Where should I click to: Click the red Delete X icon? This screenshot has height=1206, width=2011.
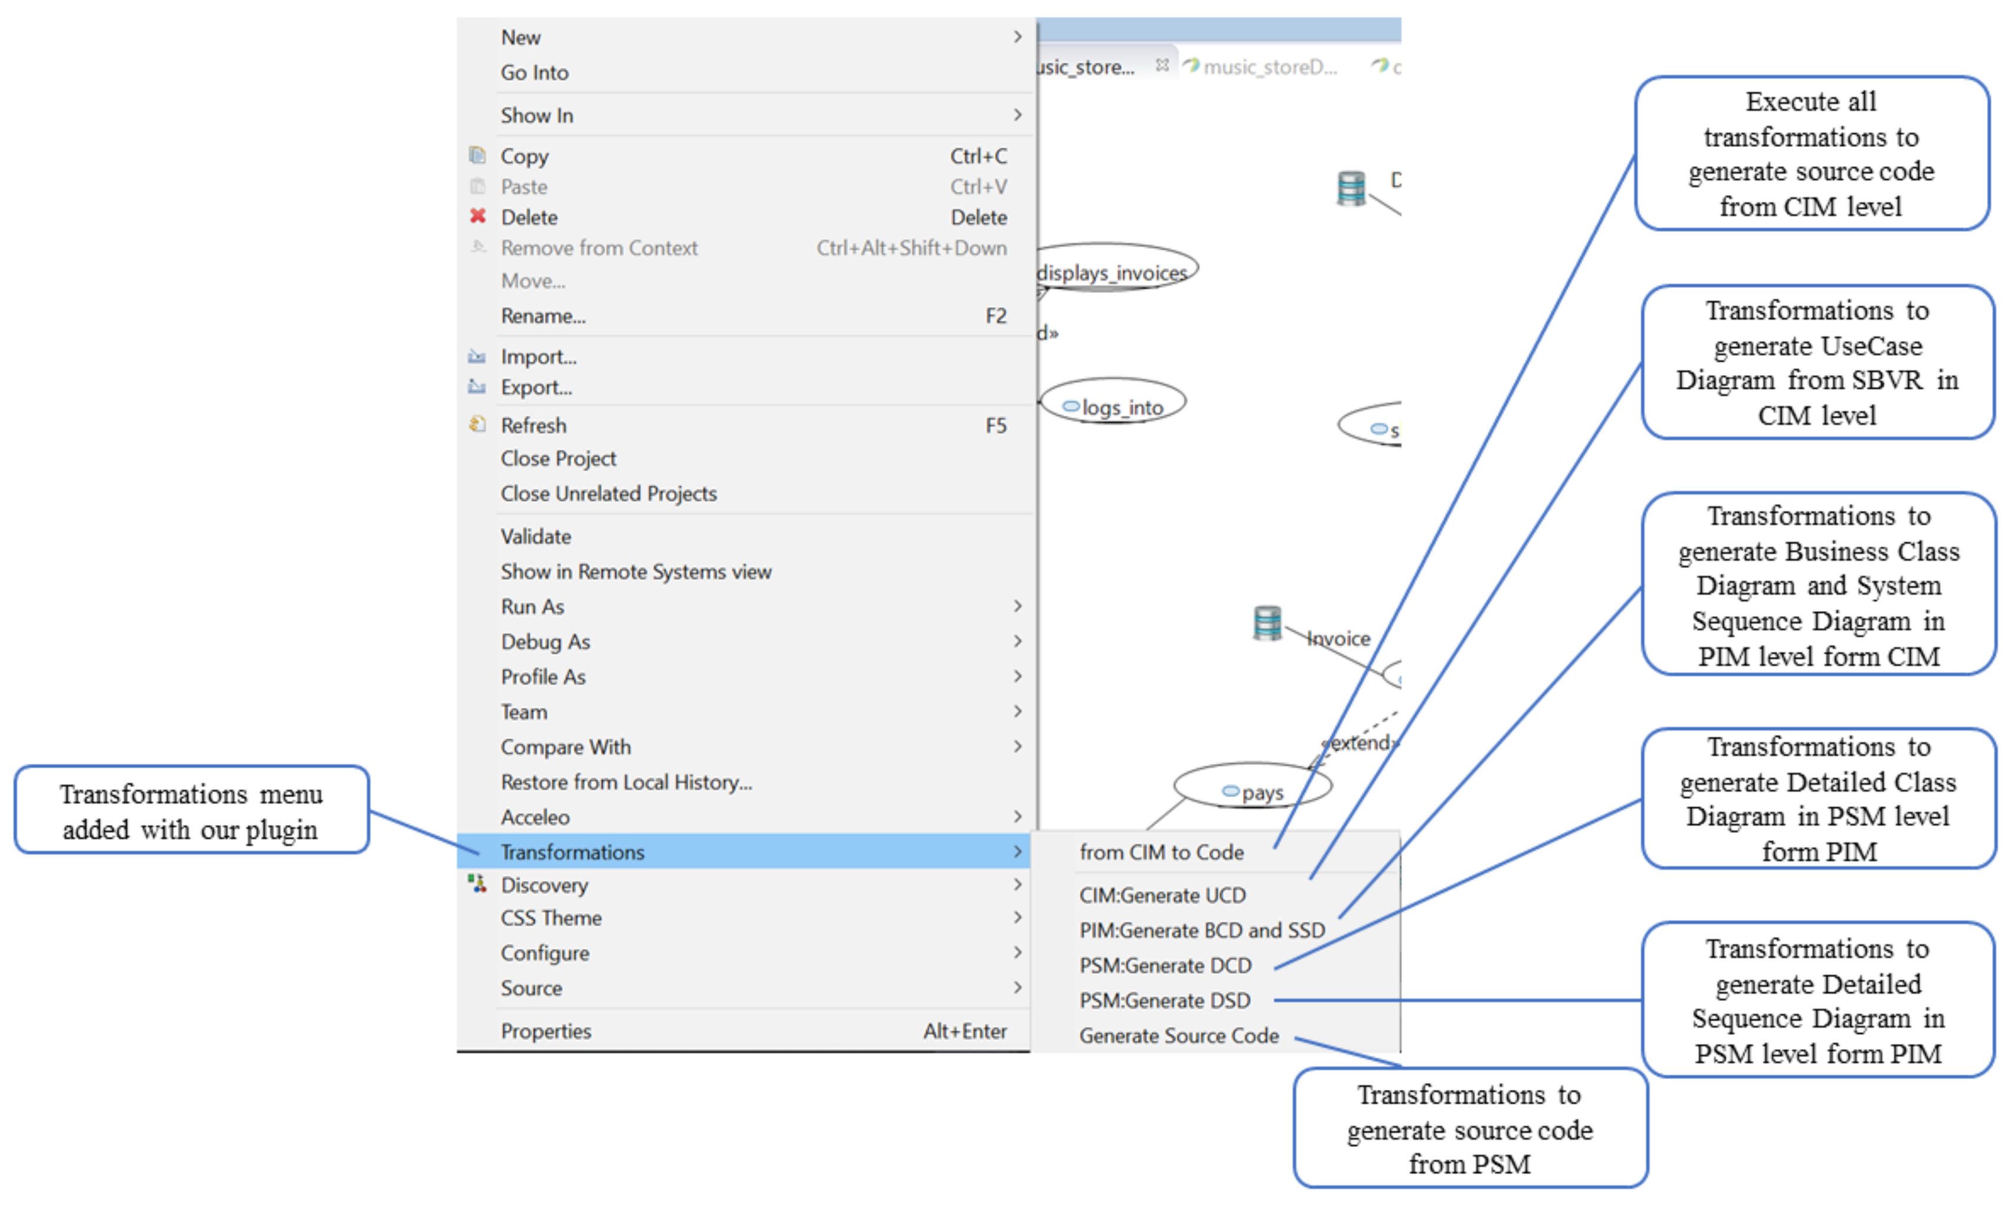tap(477, 216)
